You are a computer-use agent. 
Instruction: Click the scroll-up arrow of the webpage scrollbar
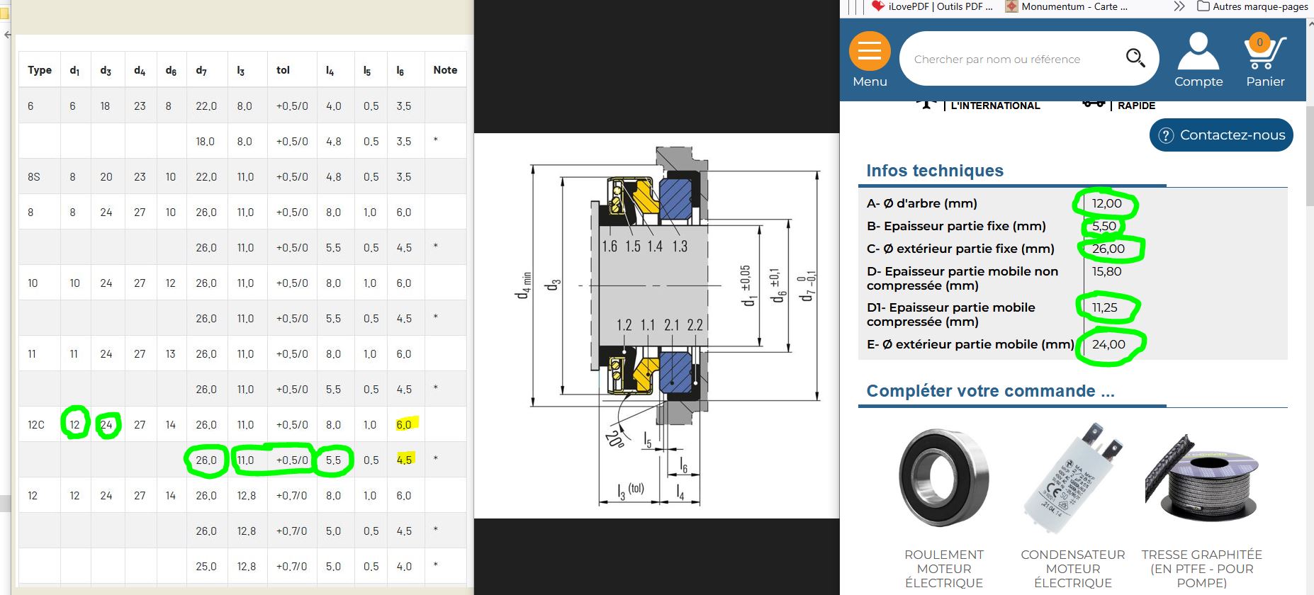tap(1310, 25)
